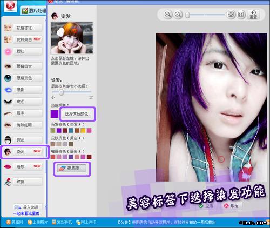
Task: Click the current color purple swatch
Action: pyautogui.click(x=55, y=114)
